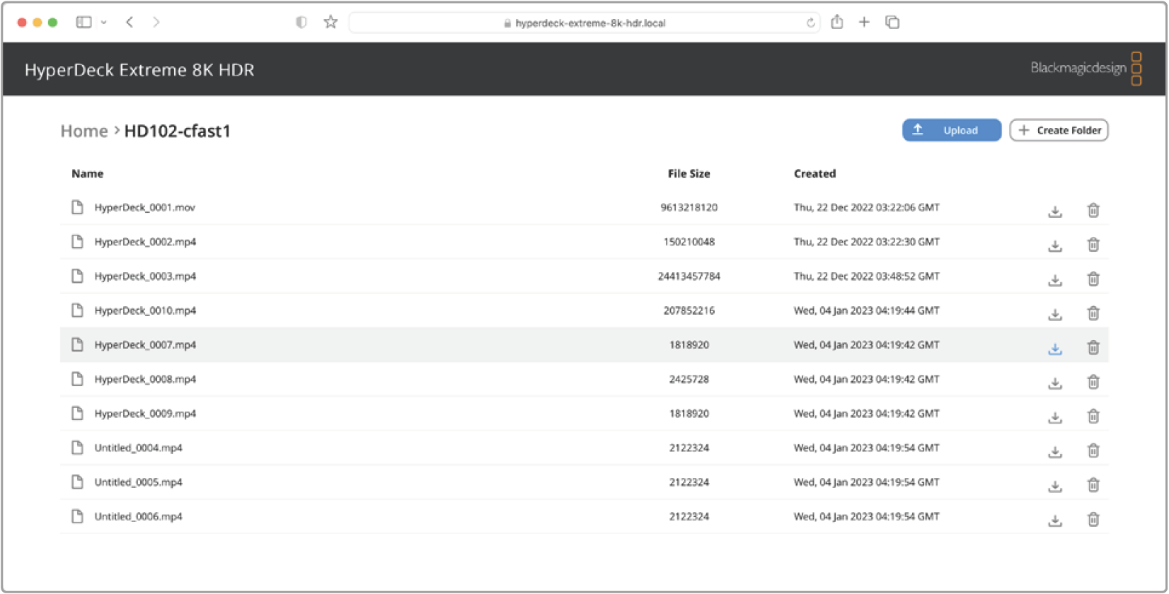The width and height of the screenshot is (1169, 594).
Task: Select the HyperDeck_0007.mp4 file name
Action: coord(145,345)
